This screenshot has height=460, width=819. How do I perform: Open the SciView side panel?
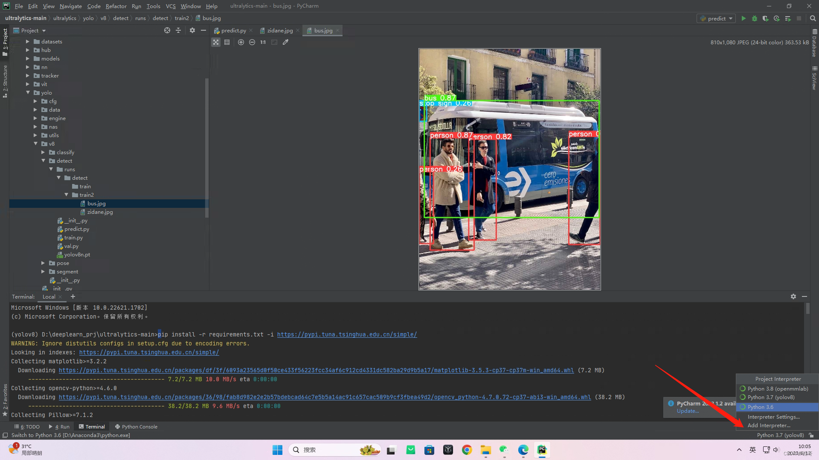tap(814, 78)
